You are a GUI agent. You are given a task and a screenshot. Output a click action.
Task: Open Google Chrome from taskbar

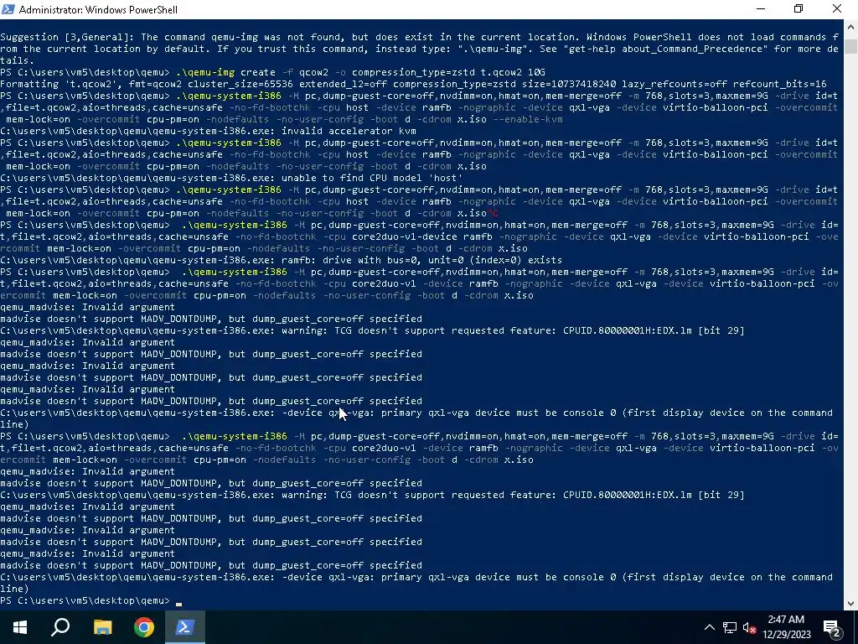144,627
